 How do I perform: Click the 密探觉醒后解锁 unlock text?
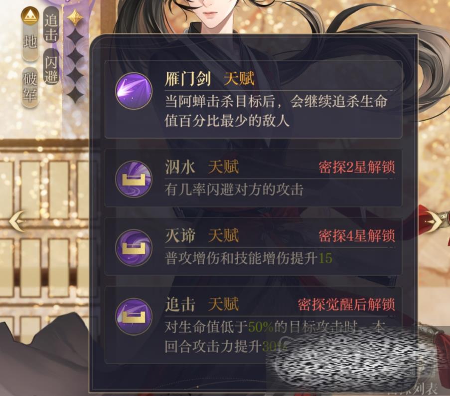(346, 304)
